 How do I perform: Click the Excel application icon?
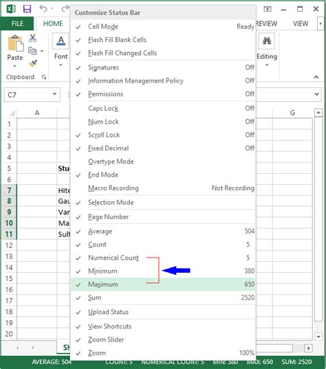(x=11, y=9)
